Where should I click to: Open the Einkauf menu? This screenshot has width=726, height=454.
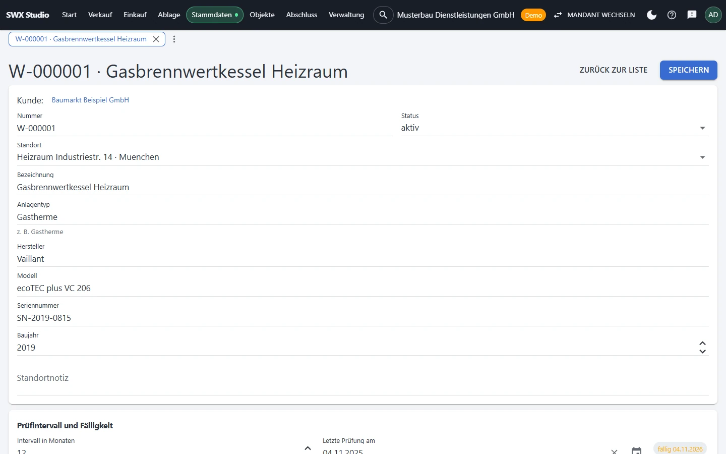click(x=135, y=15)
